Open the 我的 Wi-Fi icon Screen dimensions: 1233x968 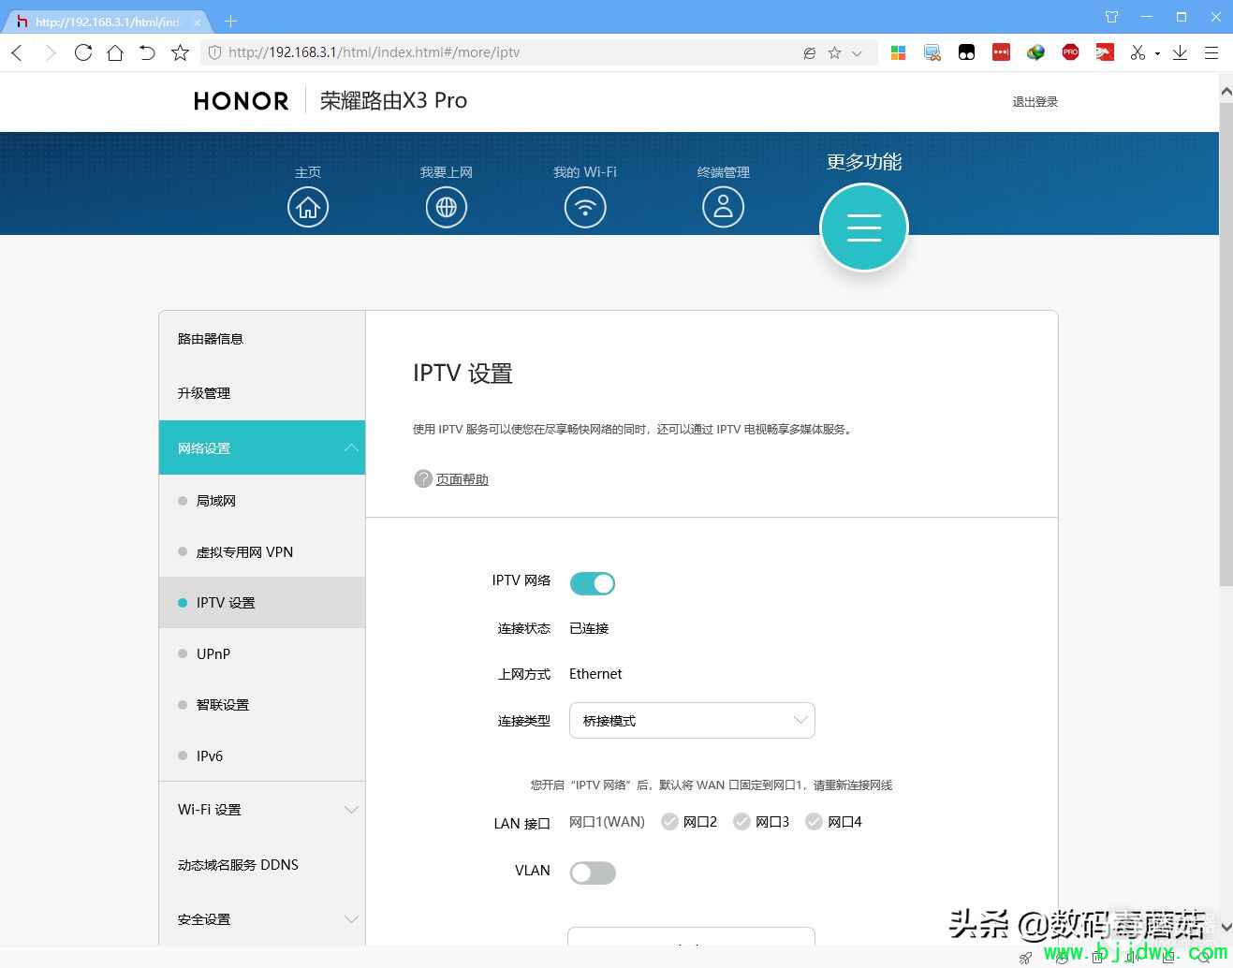pos(585,207)
